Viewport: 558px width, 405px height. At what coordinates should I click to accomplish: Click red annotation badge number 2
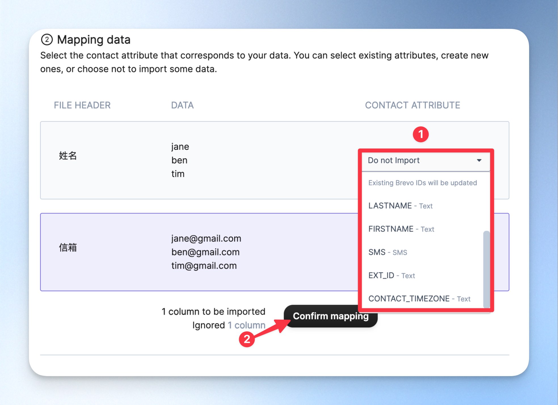(247, 339)
